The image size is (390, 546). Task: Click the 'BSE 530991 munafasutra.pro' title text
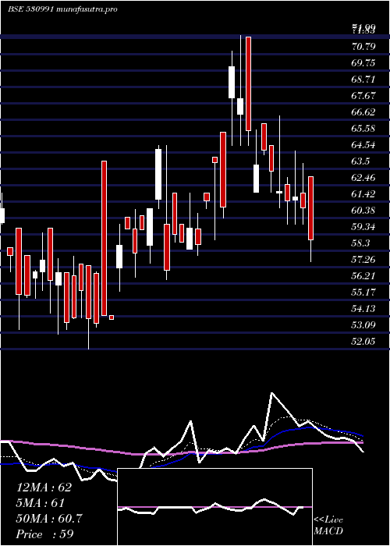click(x=62, y=9)
